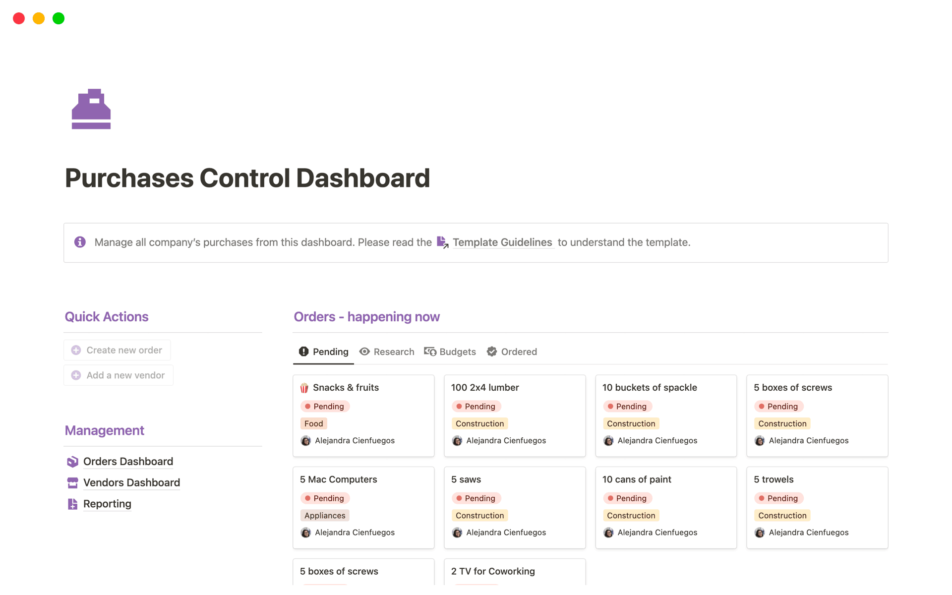Open the Template Guidelines link

point(503,242)
